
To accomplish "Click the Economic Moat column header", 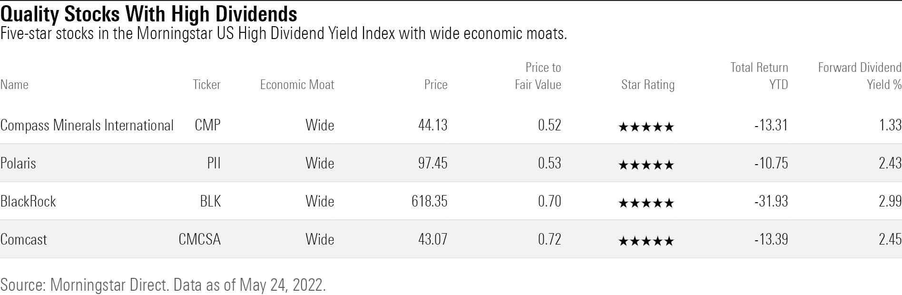I will coord(297,85).
